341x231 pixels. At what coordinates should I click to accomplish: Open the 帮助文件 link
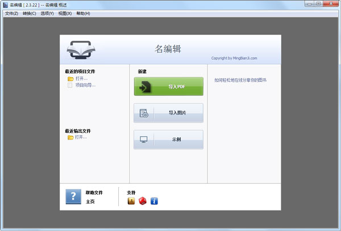pyautogui.click(x=94, y=192)
